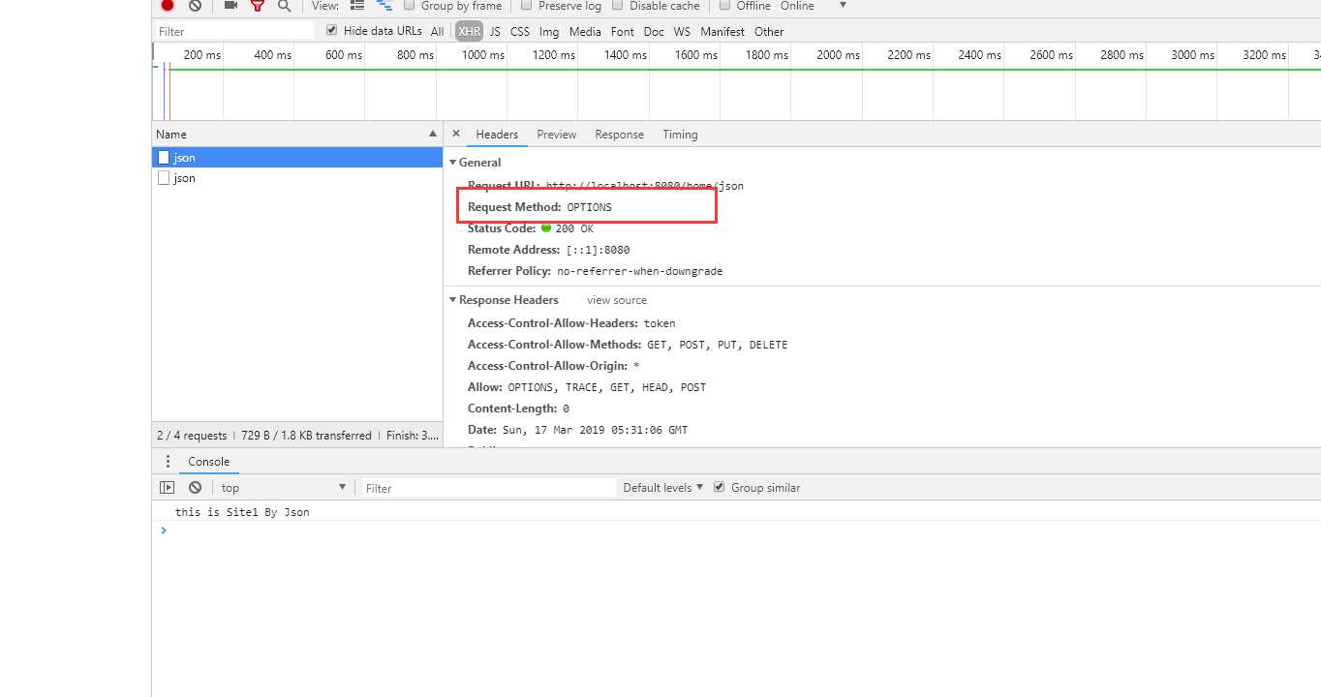The width and height of the screenshot is (1321, 697).
Task: Close the request details pane
Action: [x=456, y=134]
